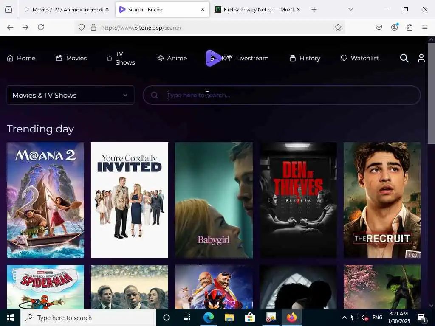Open You're Cordially Invited poster
The height and width of the screenshot is (326, 435).
(x=130, y=200)
